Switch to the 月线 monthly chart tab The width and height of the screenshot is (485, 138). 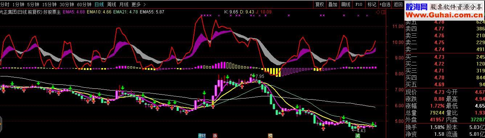[124, 5]
